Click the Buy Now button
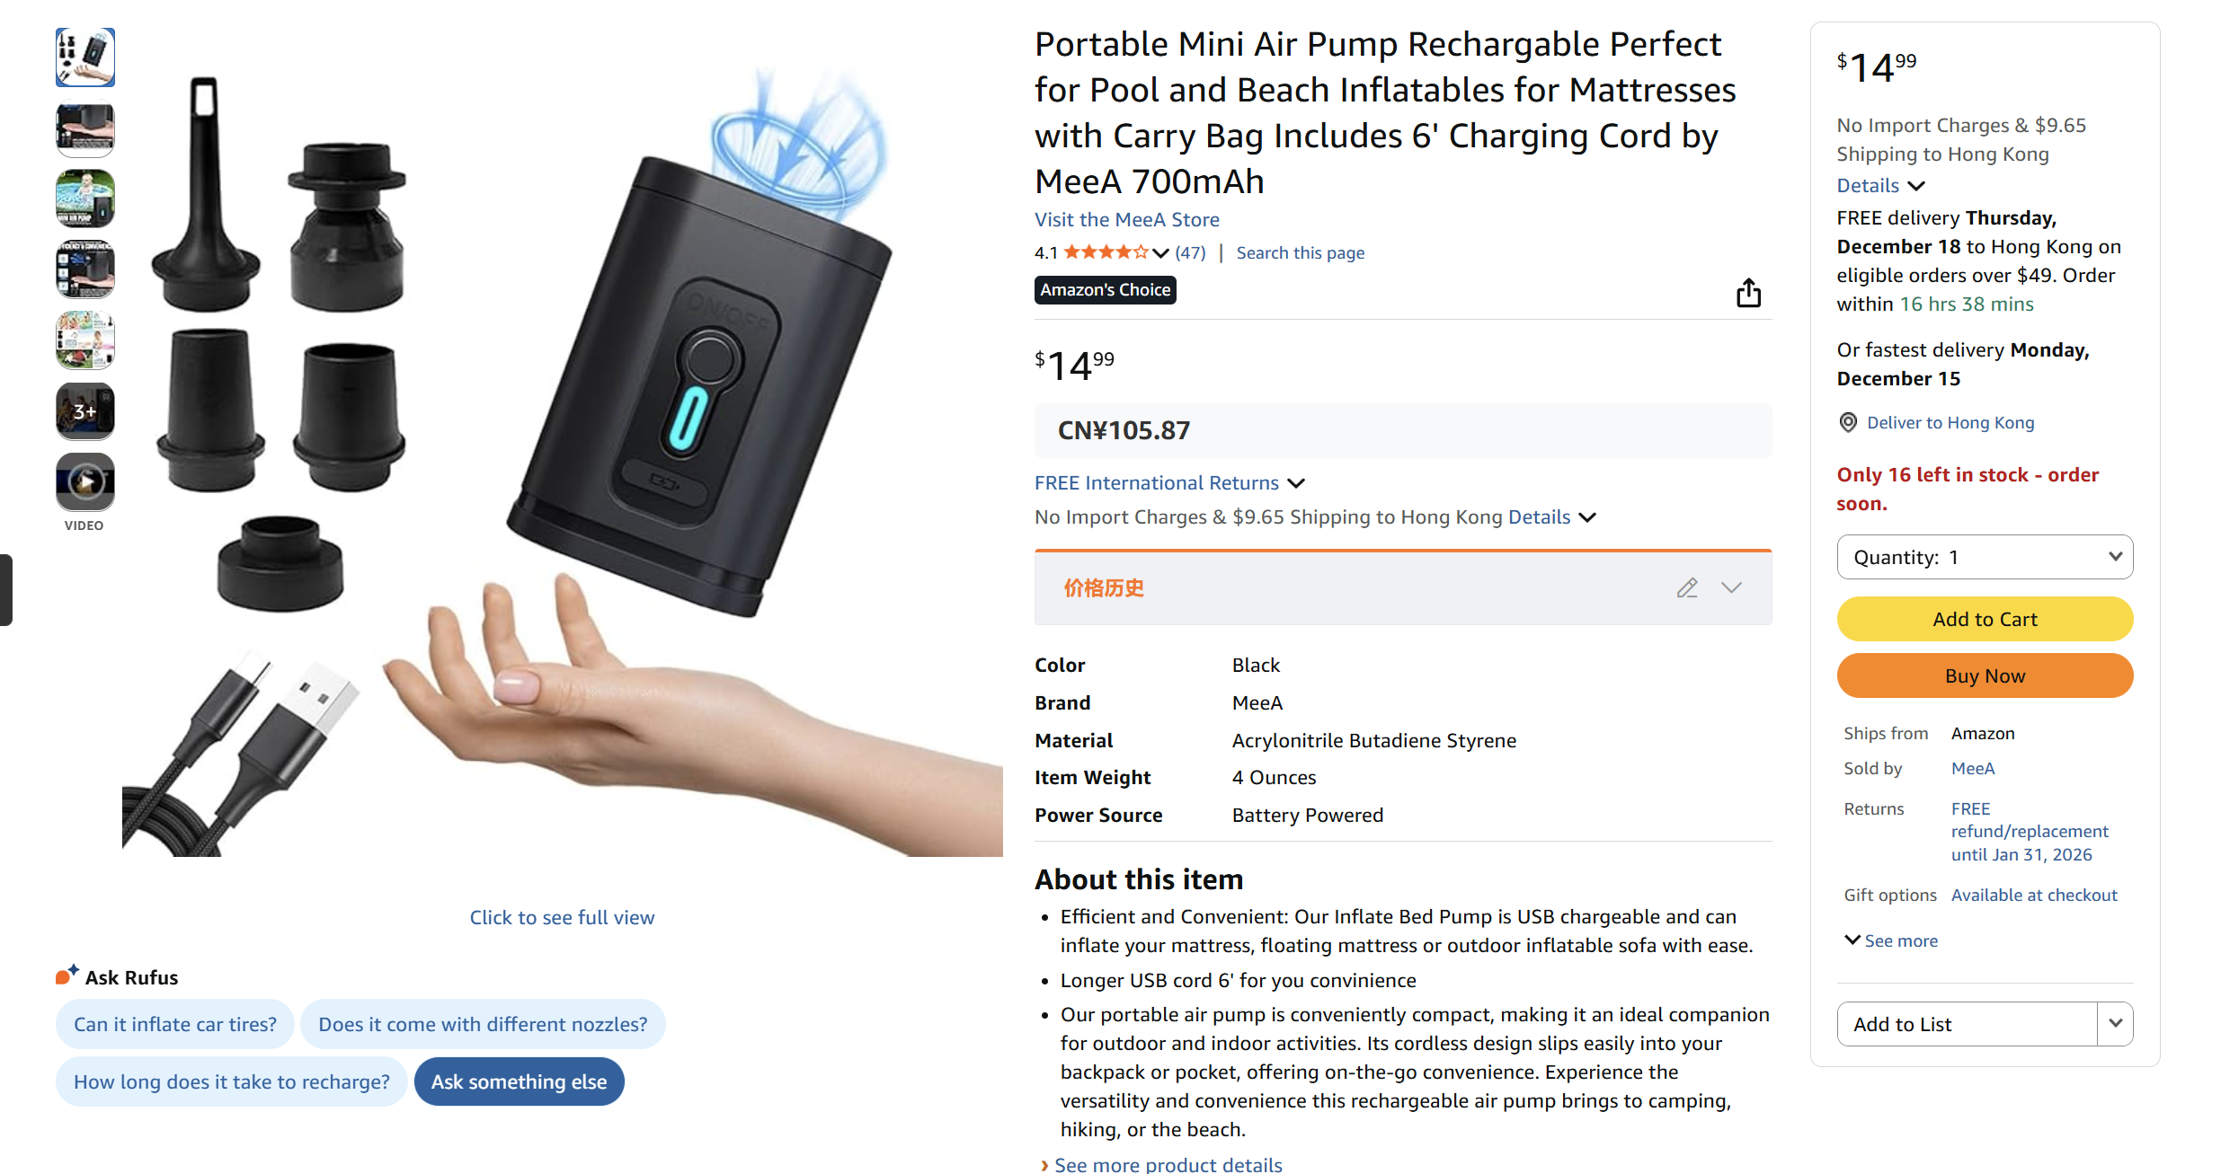 1985,675
